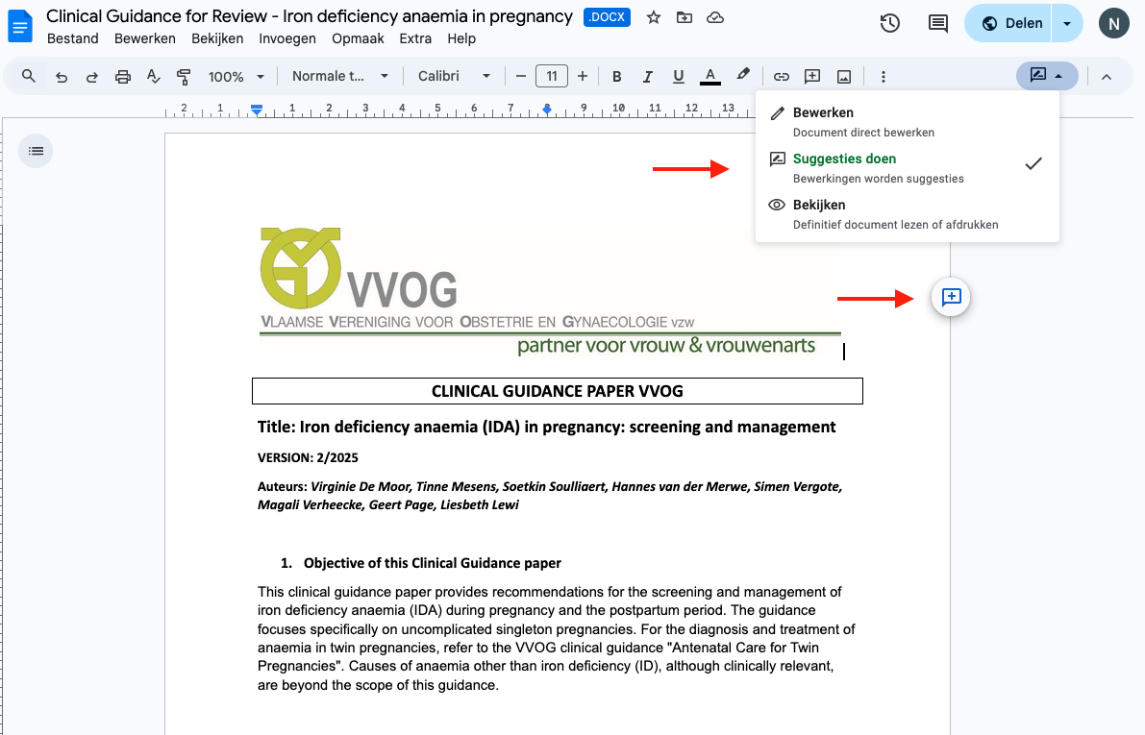
Task: Pick a text color
Action: (709, 77)
